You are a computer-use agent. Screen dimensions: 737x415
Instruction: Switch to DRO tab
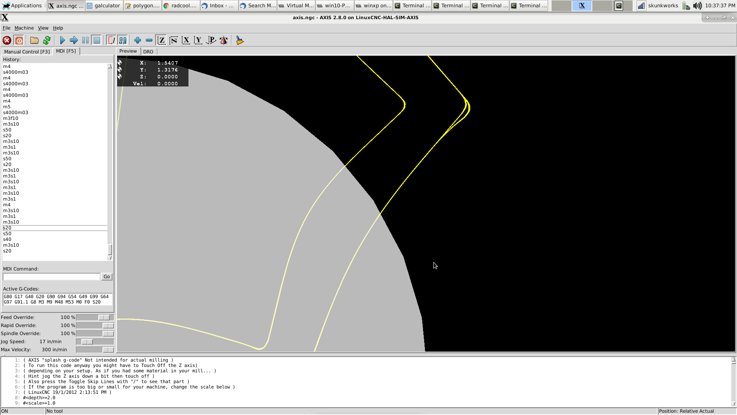148,51
